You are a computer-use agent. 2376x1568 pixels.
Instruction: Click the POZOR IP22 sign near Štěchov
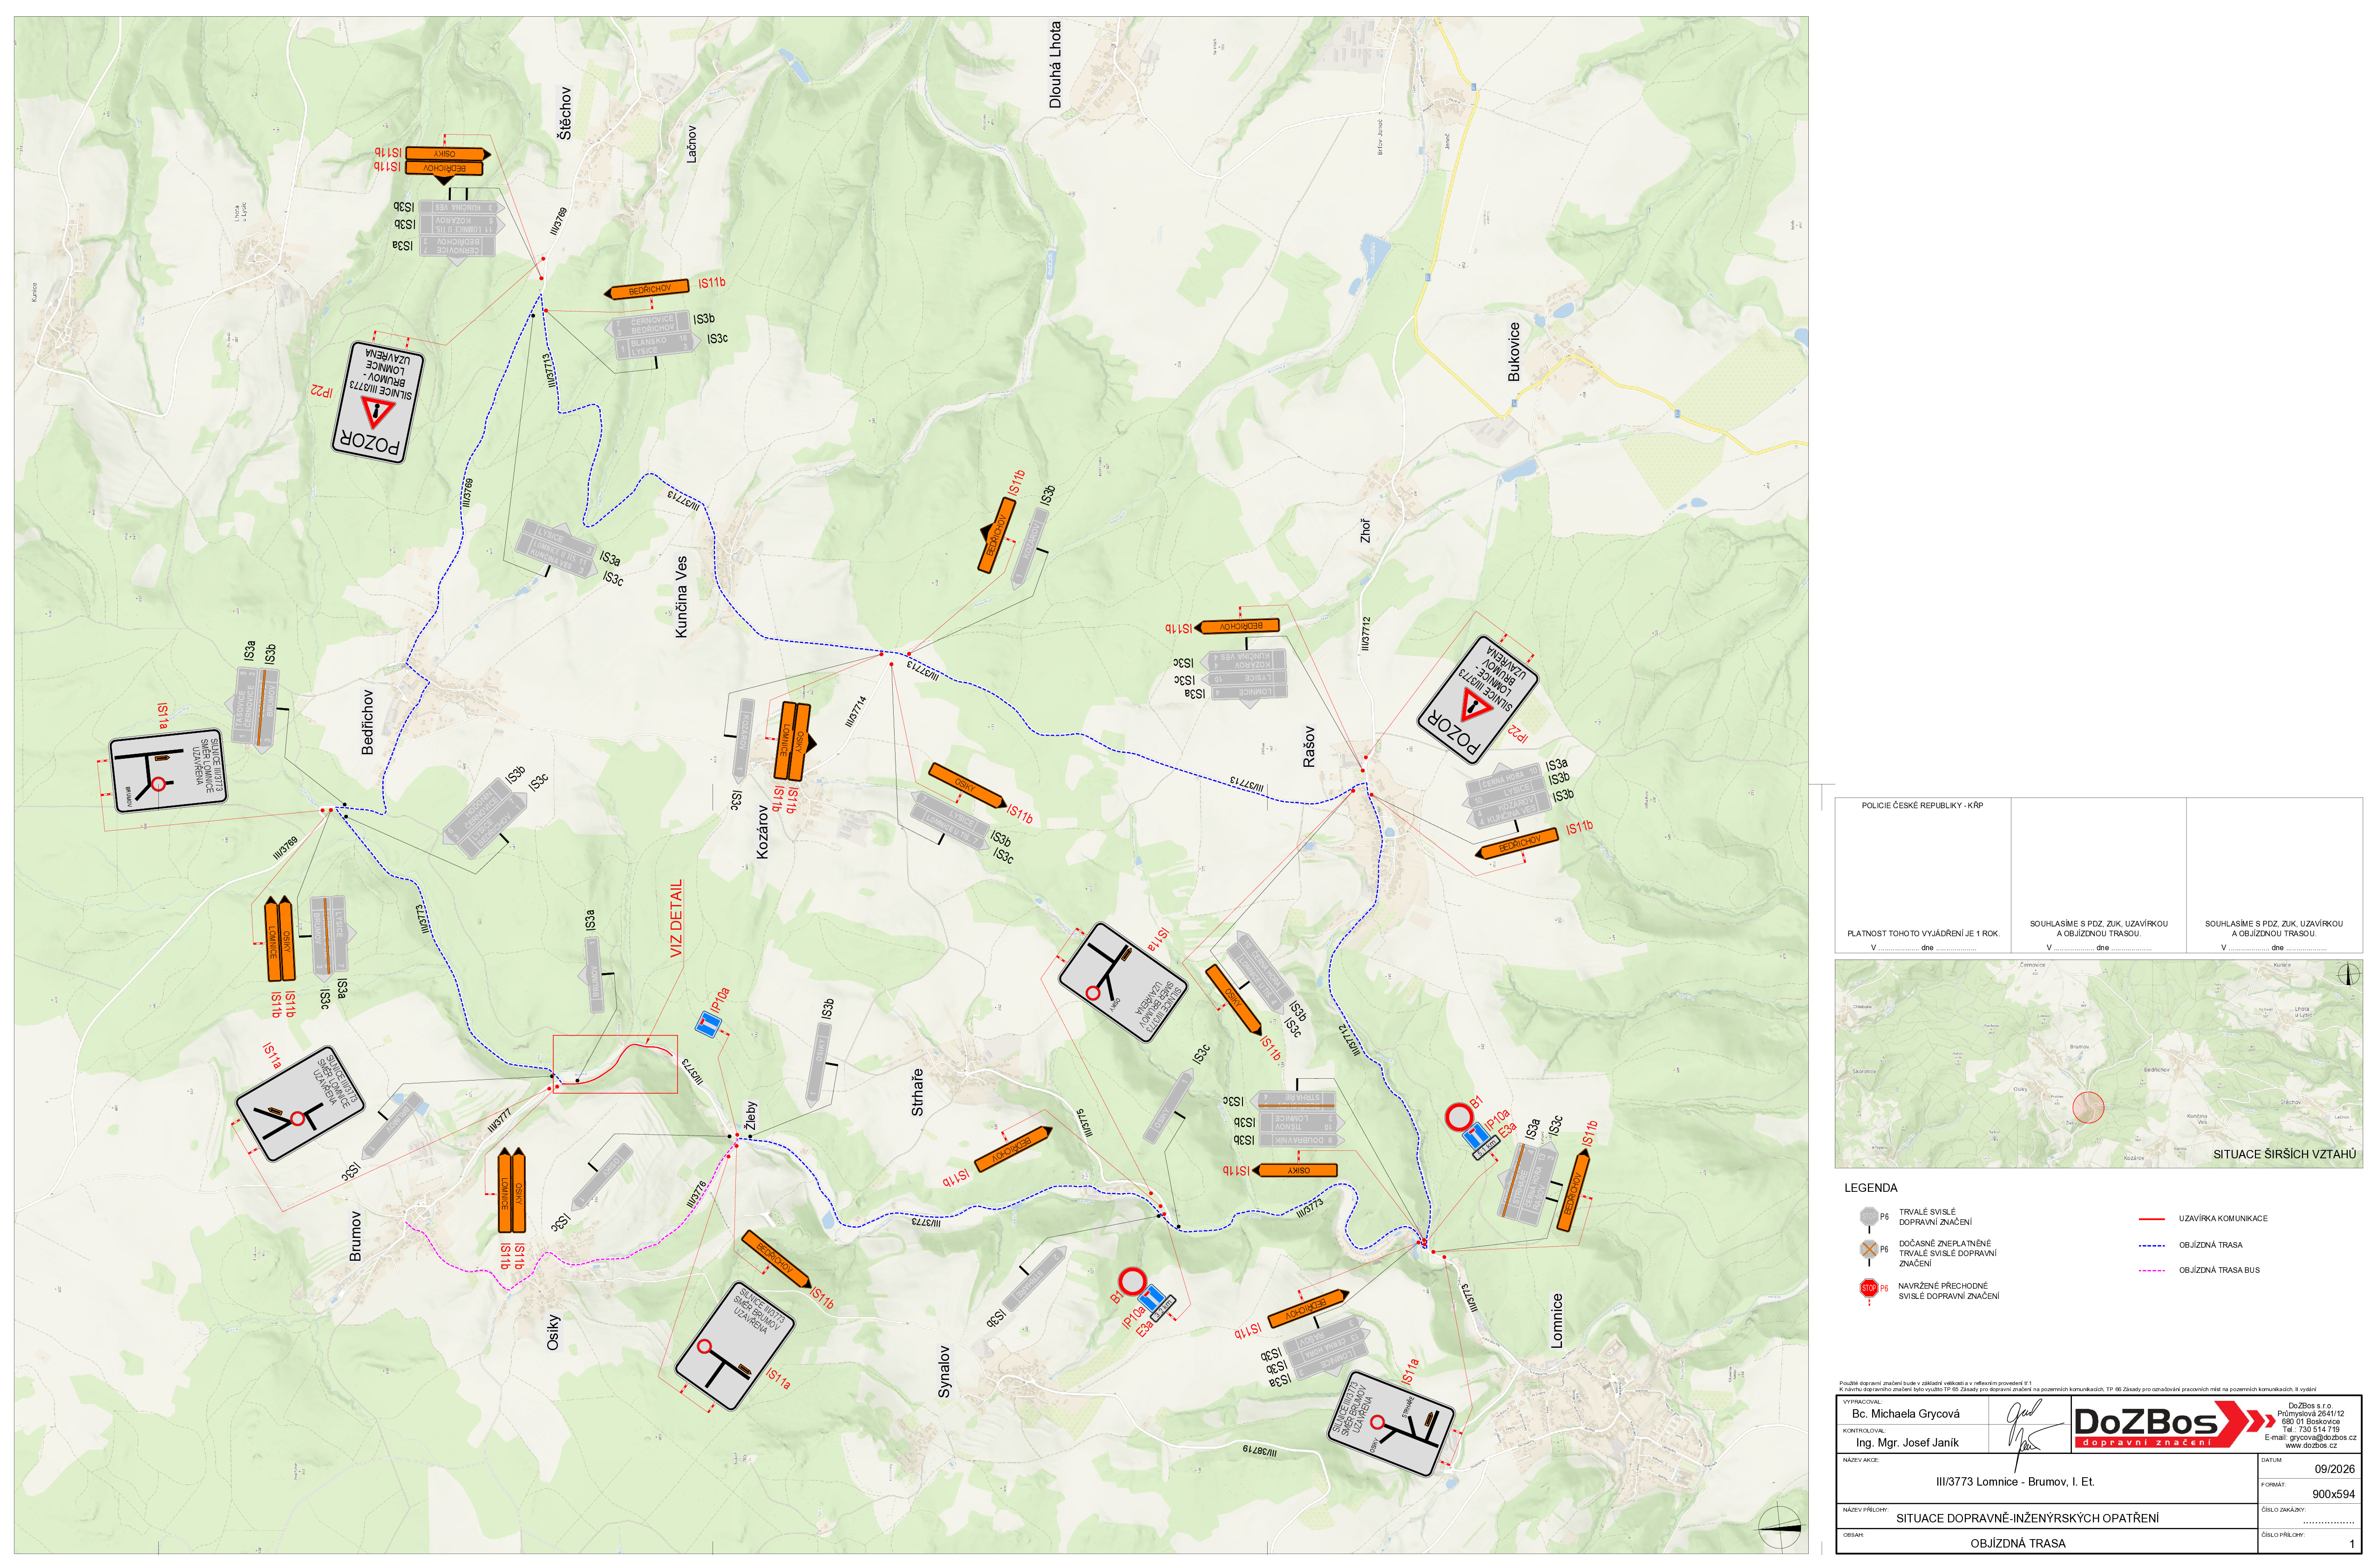(x=377, y=402)
